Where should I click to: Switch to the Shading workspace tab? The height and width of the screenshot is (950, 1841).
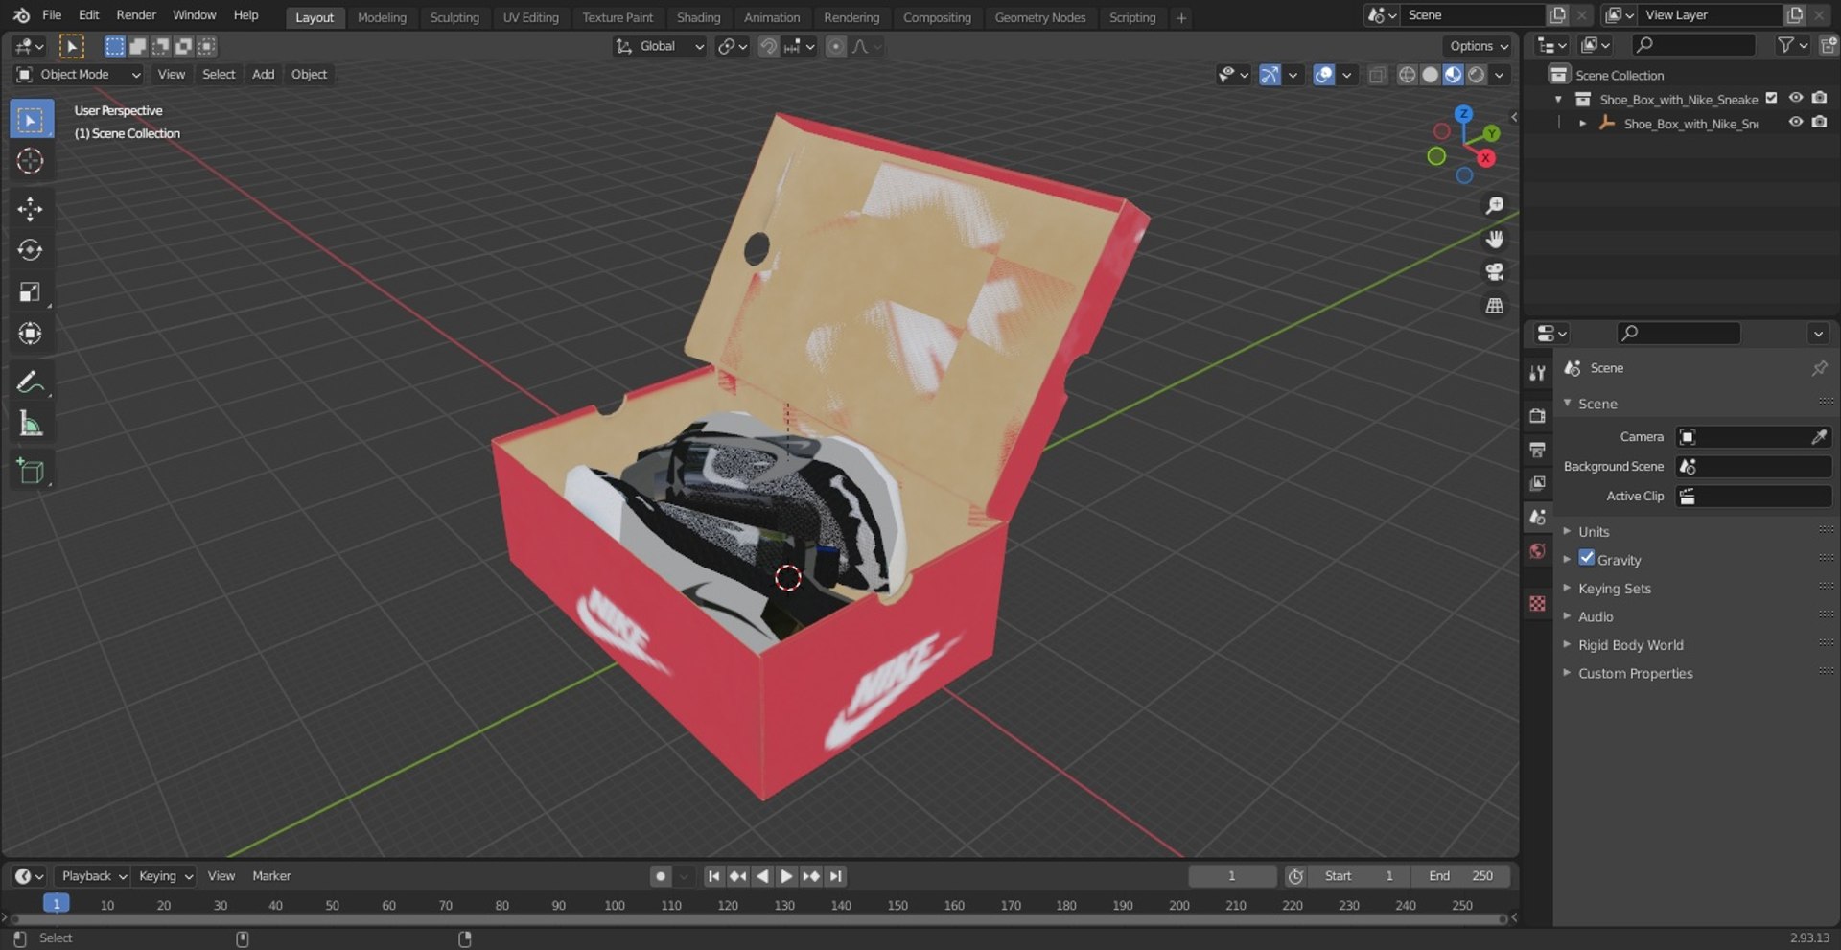698,17
